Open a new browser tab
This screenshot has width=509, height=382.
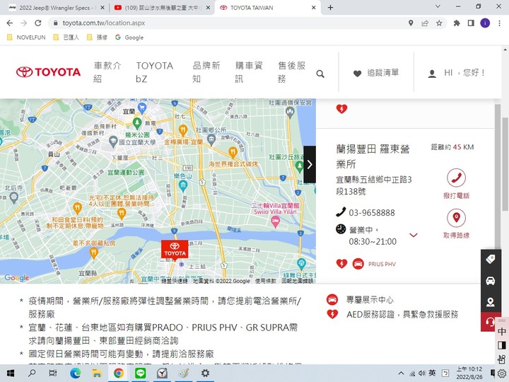[x=330, y=8]
